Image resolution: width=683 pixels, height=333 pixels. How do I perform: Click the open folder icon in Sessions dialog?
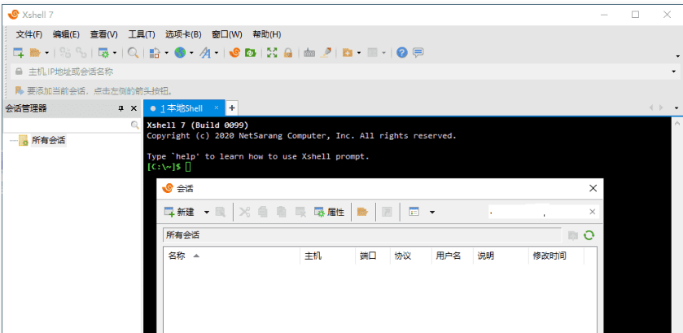pyautogui.click(x=362, y=213)
